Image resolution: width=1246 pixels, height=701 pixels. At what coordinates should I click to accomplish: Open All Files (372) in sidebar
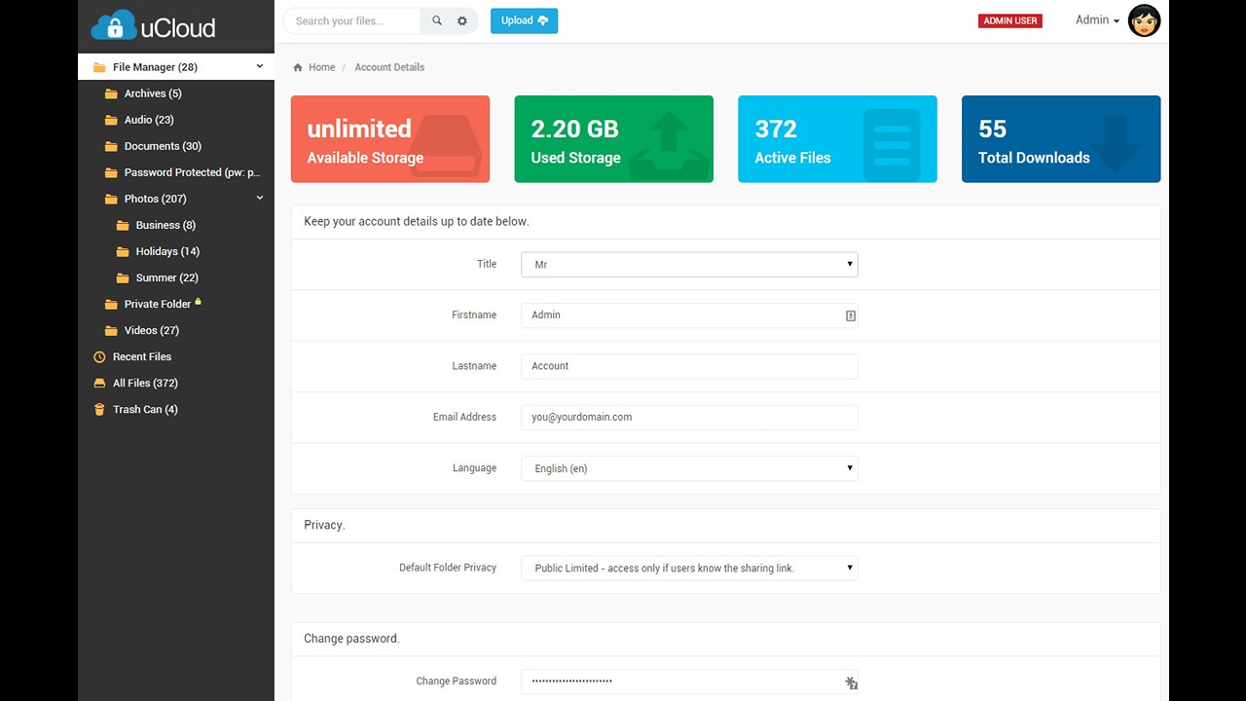(145, 384)
